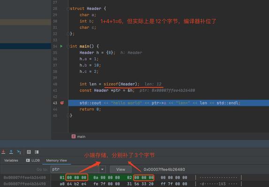Click the View button in Memory View
The image size is (269, 187).
pos(121,169)
